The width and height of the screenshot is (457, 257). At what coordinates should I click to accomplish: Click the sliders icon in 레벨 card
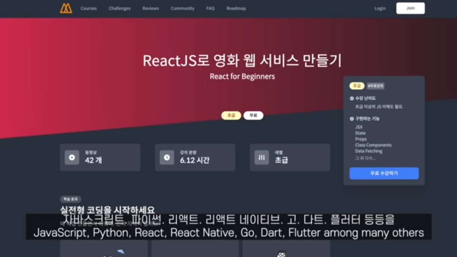point(262,157)
